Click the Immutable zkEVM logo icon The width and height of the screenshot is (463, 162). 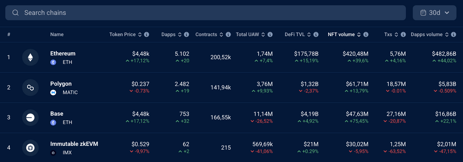30,148
